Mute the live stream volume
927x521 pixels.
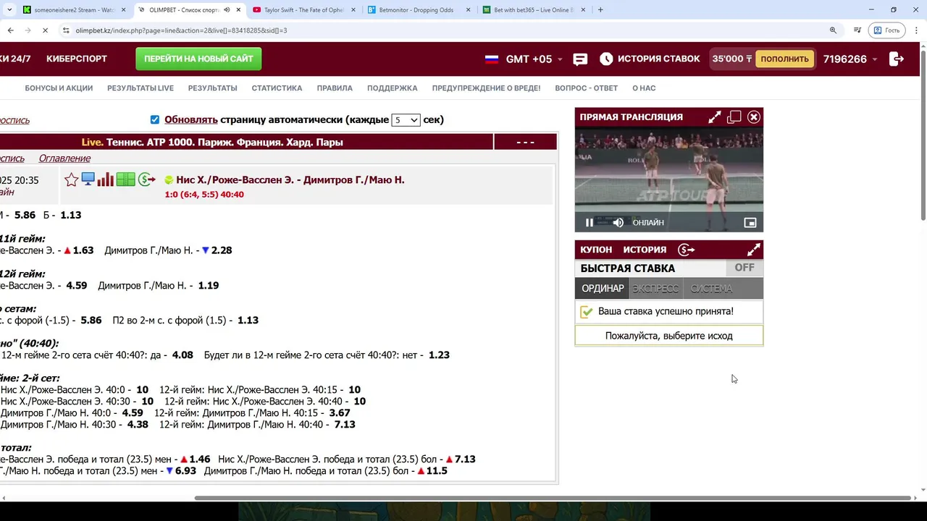pyautogui.click(x=618, y=223)
